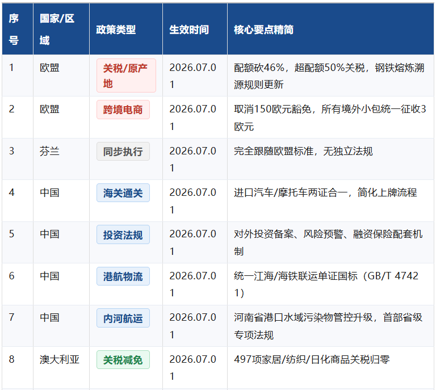436x390 pixels.
Task: Click the text 完全跟随欧盟标准，无独立法规
Action: point(303,151)
